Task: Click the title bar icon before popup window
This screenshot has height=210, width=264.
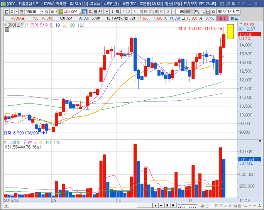Action: click(x=222, y=4)
